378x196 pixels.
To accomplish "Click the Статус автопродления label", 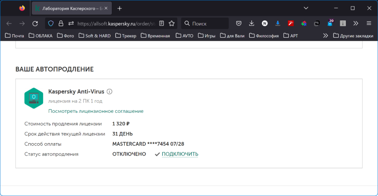I will click(51, 154).
